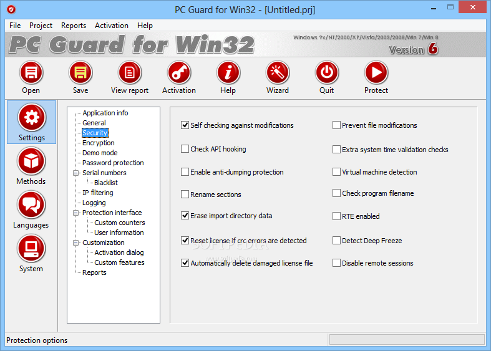The height and width of the screenshot is (351, 491).
Task: Open the Reports menu
Action: click(x=74, y=26)
